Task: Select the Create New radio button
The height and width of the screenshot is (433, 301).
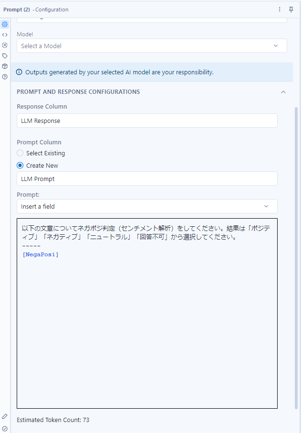Action: pyautogui.click(x=20, y=165)
